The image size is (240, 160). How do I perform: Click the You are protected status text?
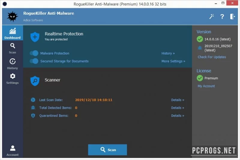[x=56, y=39]
